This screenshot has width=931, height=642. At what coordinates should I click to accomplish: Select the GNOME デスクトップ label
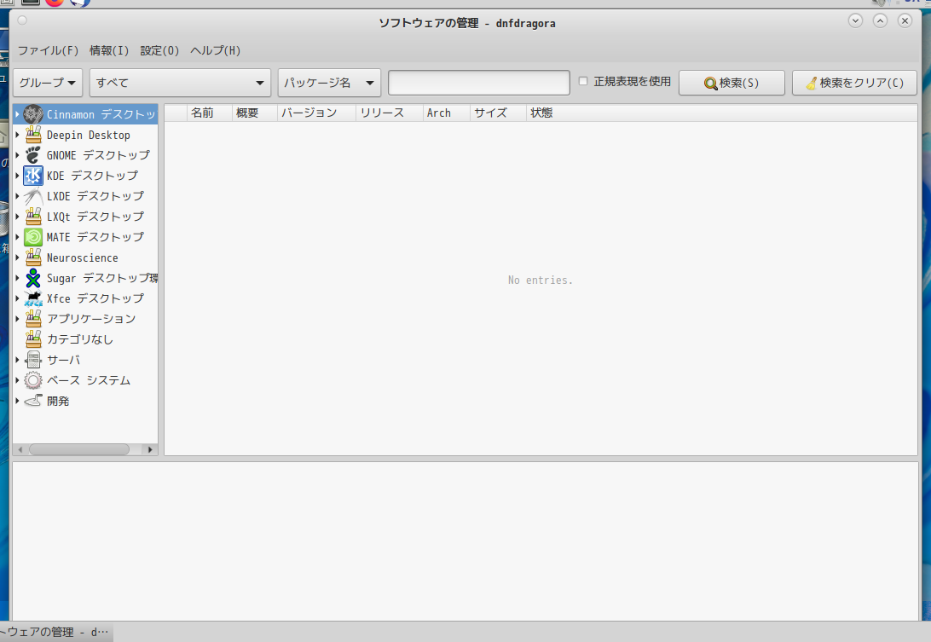(x=99, y=155)
